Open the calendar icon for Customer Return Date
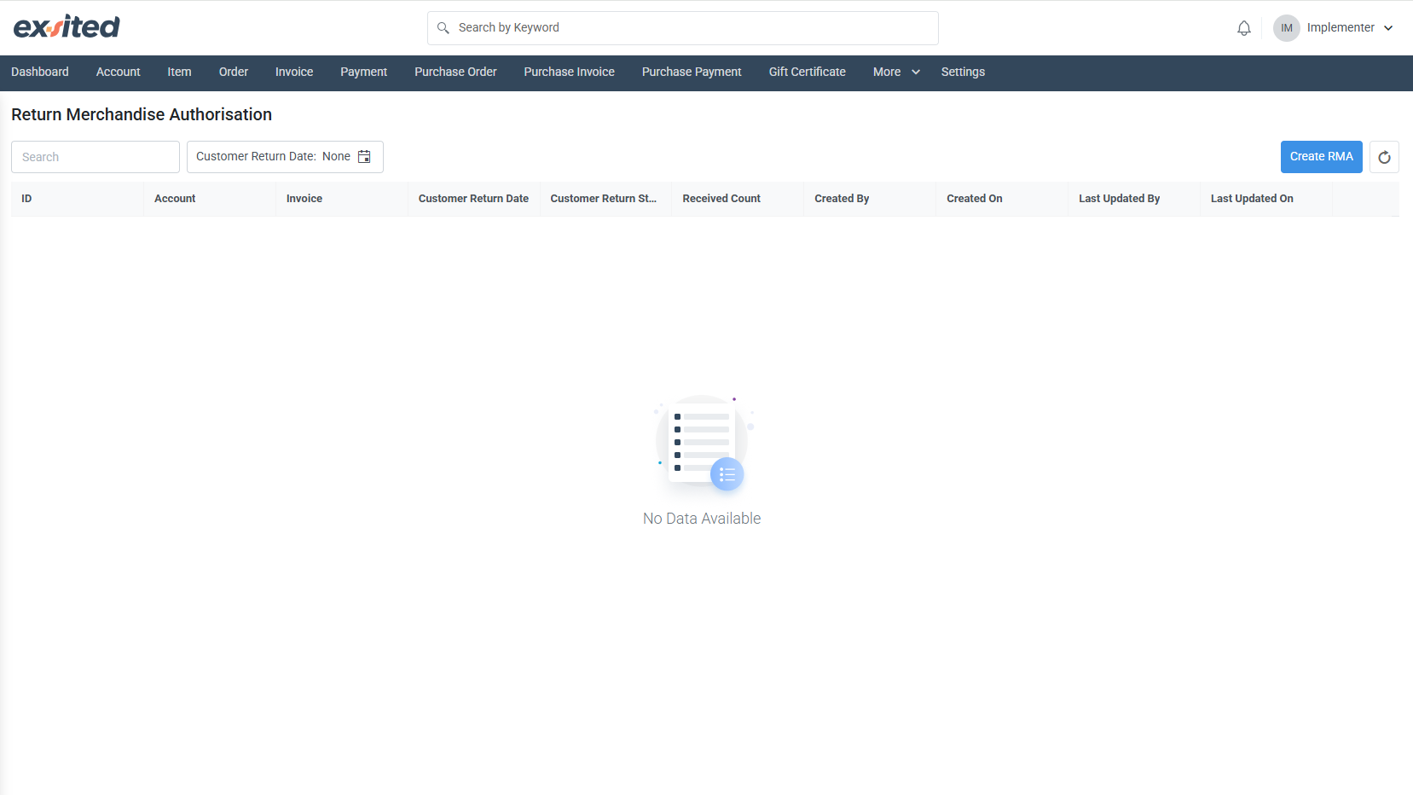 point(364,157)
